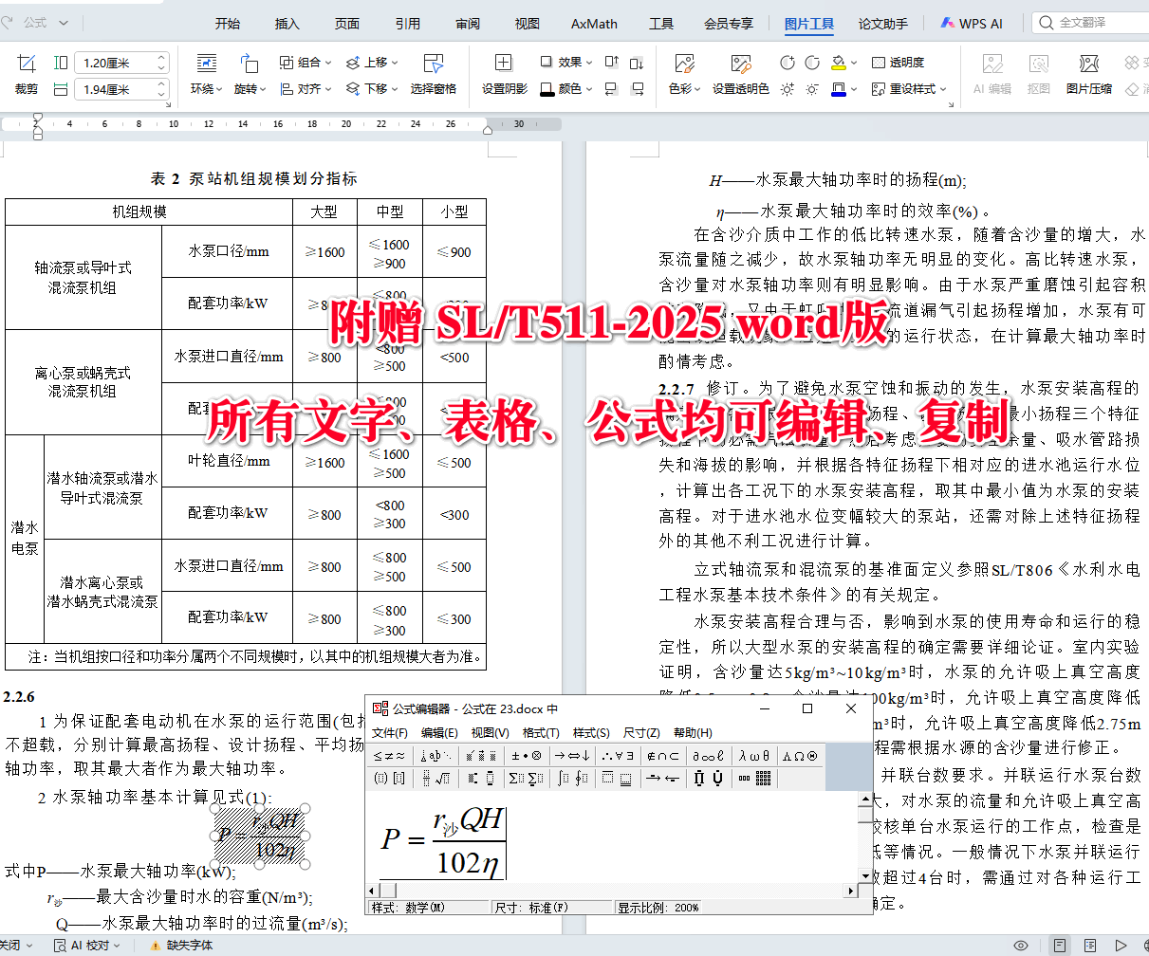Open integral templates in equation editor

[x=573, y=779]
